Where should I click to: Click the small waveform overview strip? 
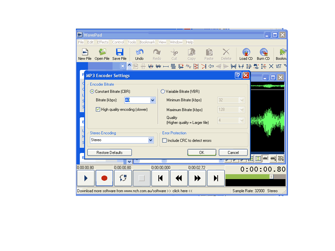[x=268, y=86]
